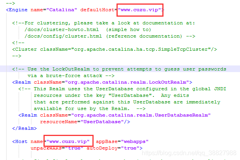Click the /docs/config/cluster.html path text
This screenshot has height=160, width=240.
coord(63,36)
